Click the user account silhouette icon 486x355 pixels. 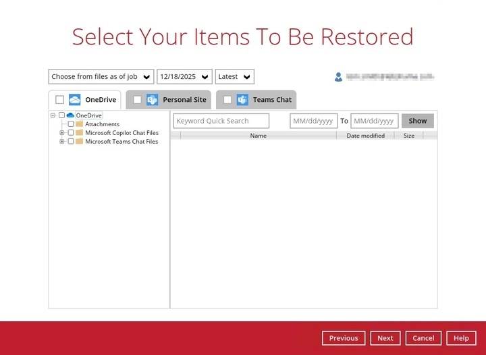pos(338,77)
